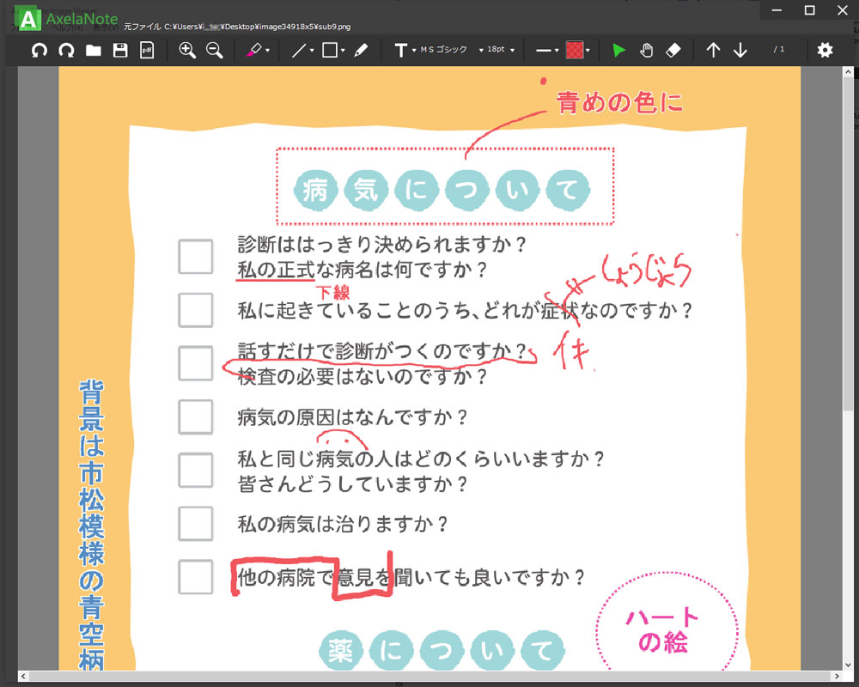Expand the shape tool dropdown arrow
The width and height of the screenshot is (859, 687).
pos(341,50)
